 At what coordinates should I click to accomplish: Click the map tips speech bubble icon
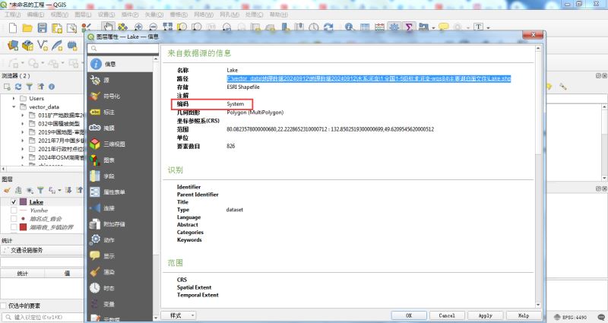pos(443,27)
